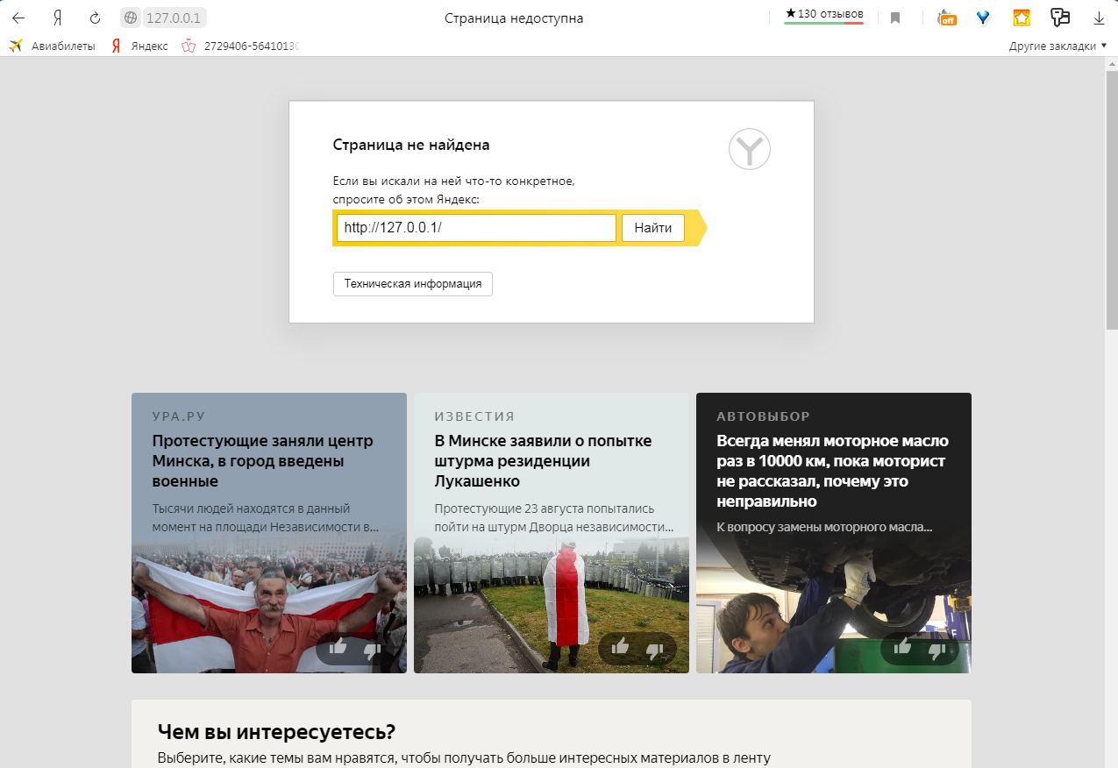The width and height of the screenshot is (1118, 768).
Task: Reload the page with the refresh icon
Action: pyautogui.click(x=96, y=18)
